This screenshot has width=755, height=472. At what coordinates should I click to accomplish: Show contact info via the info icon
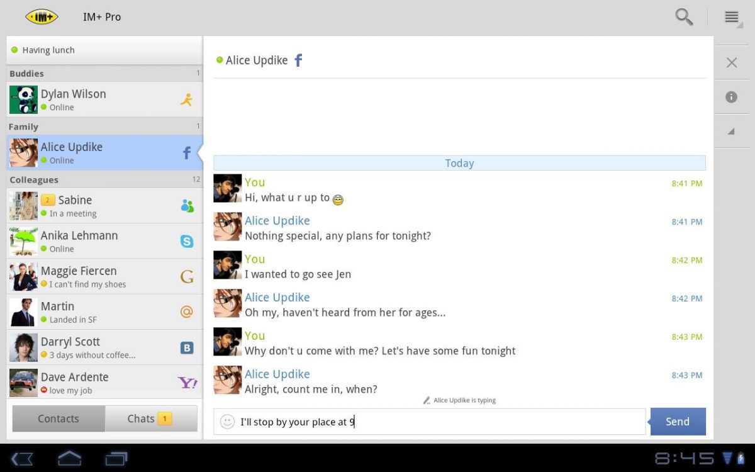coord(731,97)
